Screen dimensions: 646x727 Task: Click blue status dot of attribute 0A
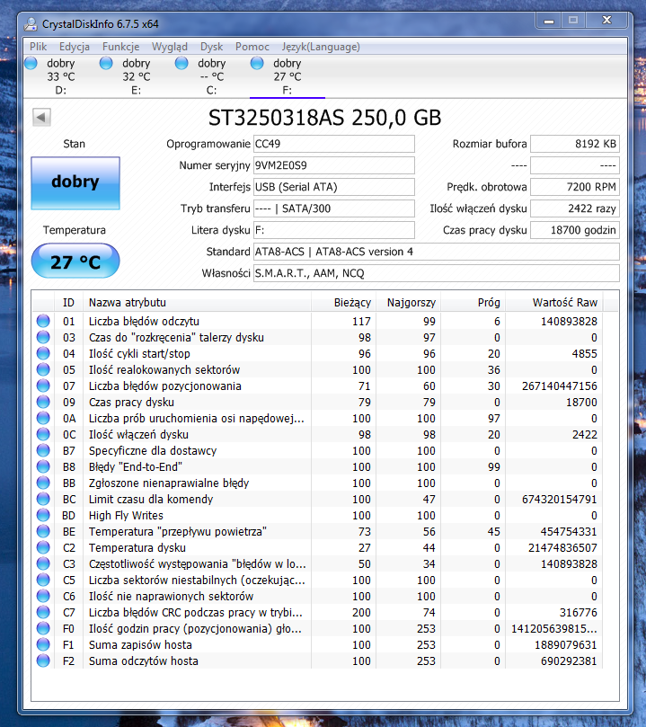tap(43, 418)
